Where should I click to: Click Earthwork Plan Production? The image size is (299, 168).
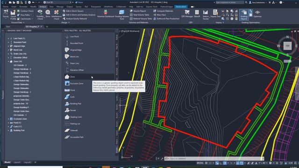click(166, 19)
